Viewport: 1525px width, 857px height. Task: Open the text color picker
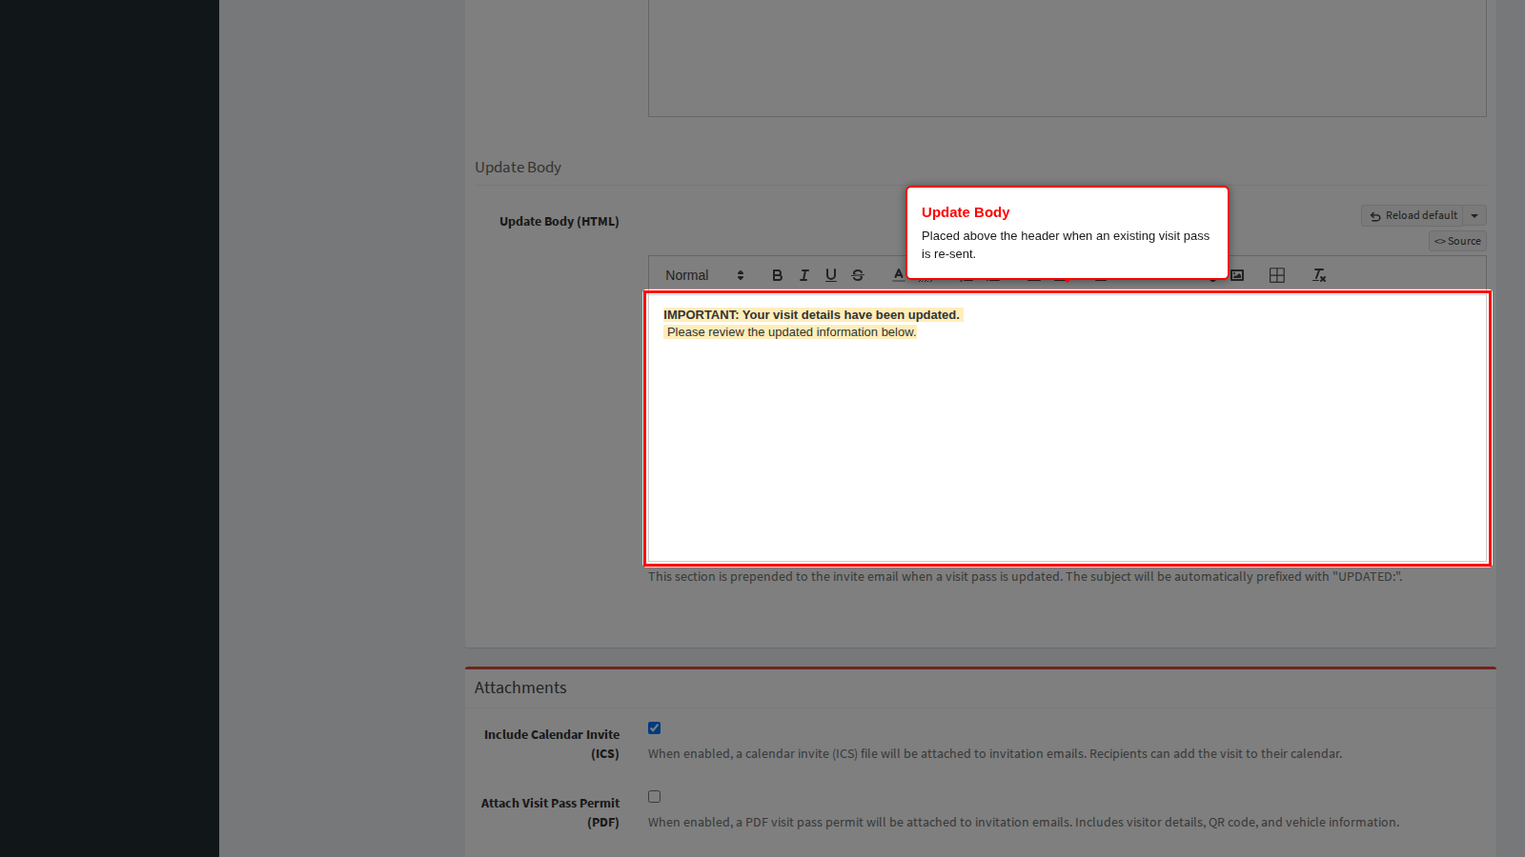point(898,274)
